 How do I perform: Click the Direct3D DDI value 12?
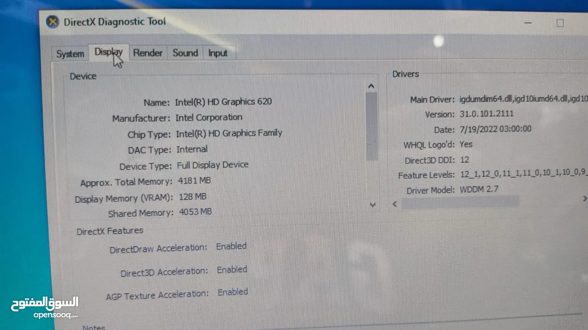pyautogui.click(x=465, y=159)
